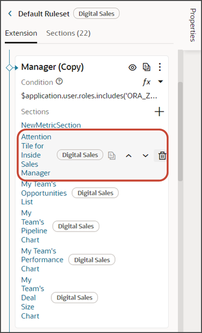Add a new section with plus icon
This screenshot has height=333, width=202.
159,112
